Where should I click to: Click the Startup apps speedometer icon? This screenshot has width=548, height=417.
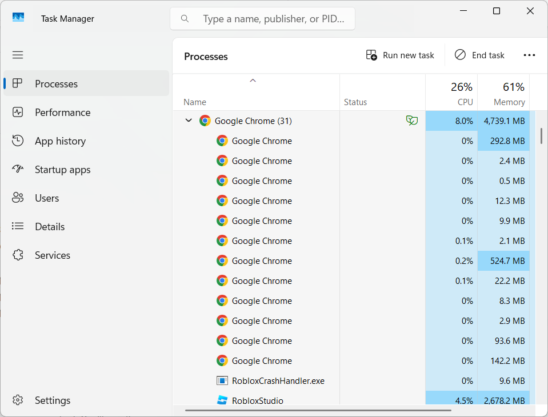click(x=18, y=170)
